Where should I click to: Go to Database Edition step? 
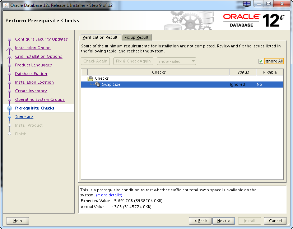[x=31, y=74]
